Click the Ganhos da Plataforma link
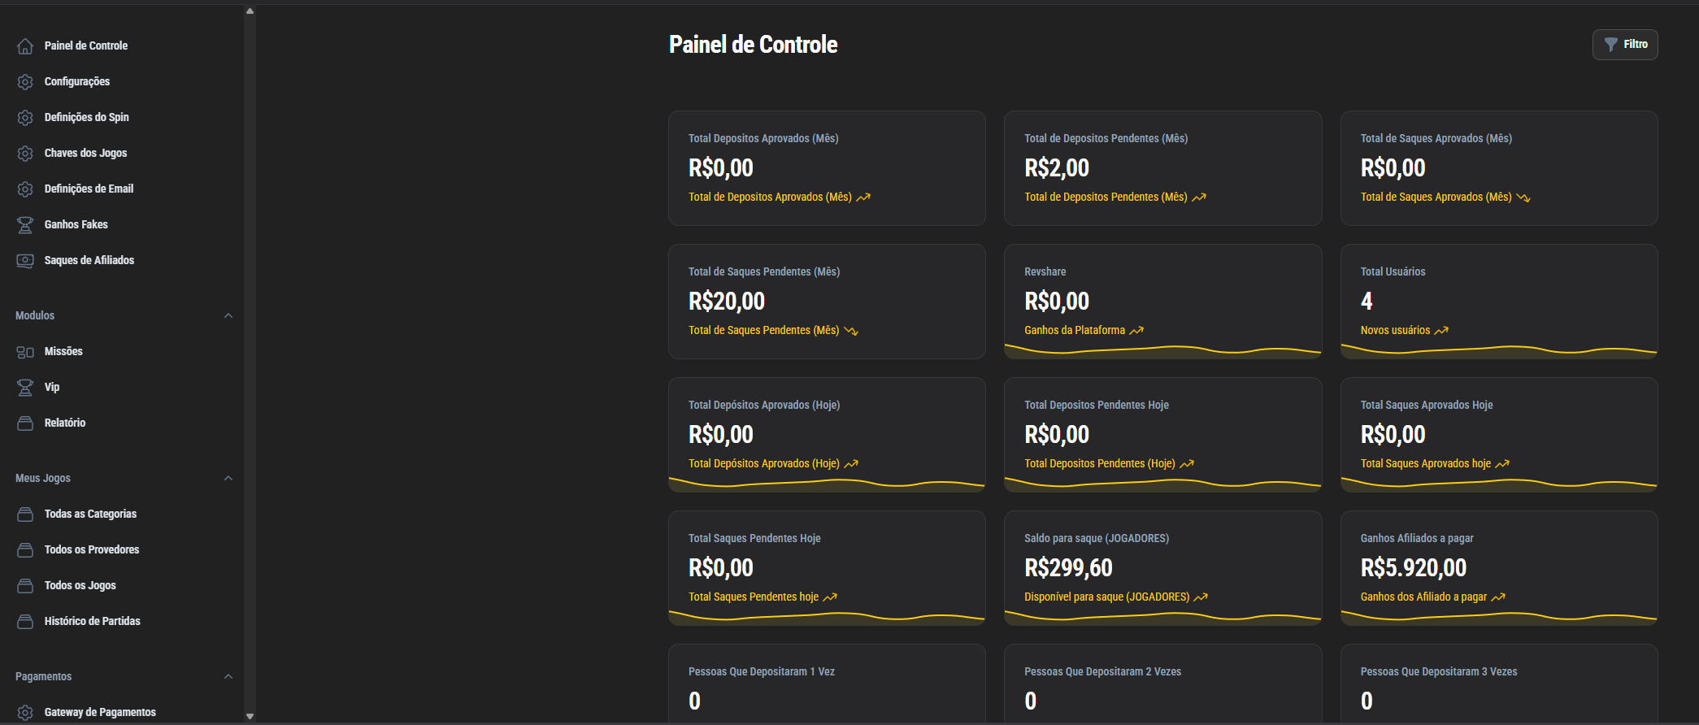Viewport: 1699px width, 725px height. click(x=1075, y=330)
